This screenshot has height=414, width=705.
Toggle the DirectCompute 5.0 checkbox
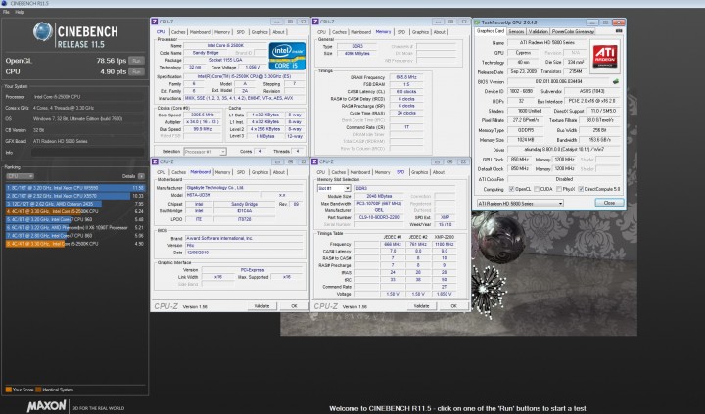(581, 189)
